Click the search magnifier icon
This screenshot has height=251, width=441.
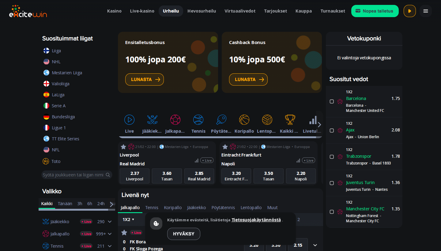point(108,175)
